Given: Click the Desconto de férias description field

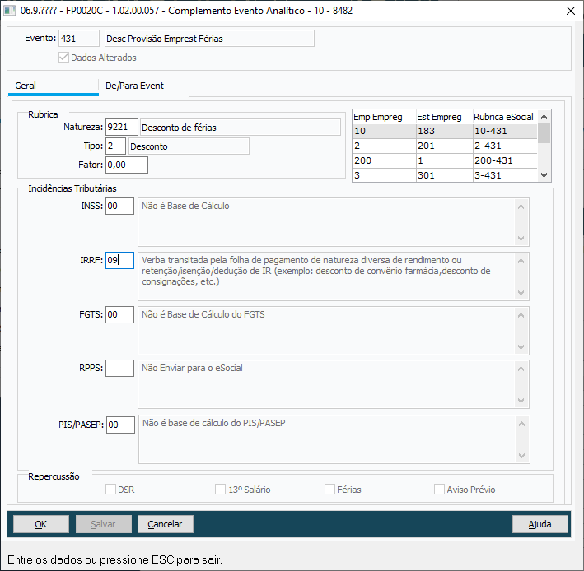Looking at the screenshot, I should pos(241,128).
